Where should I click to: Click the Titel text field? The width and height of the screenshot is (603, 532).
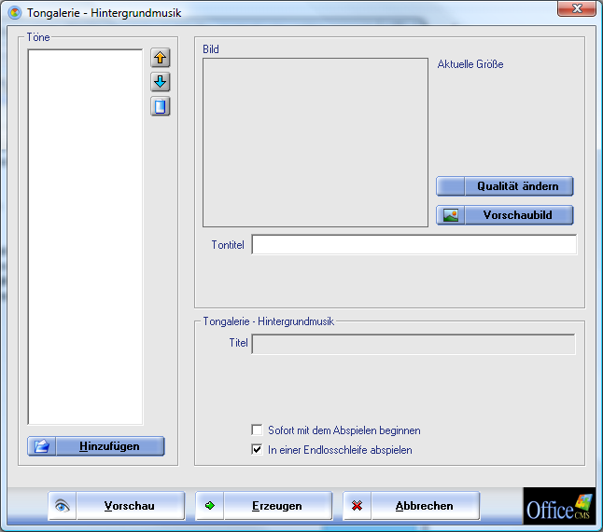(414, 344)
